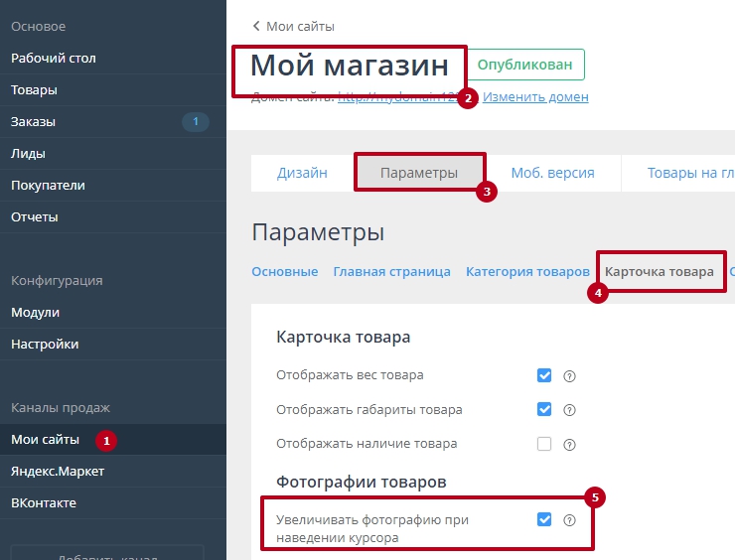
Task: Open Модули in the Конфигурация section
Action: (35, 313)
